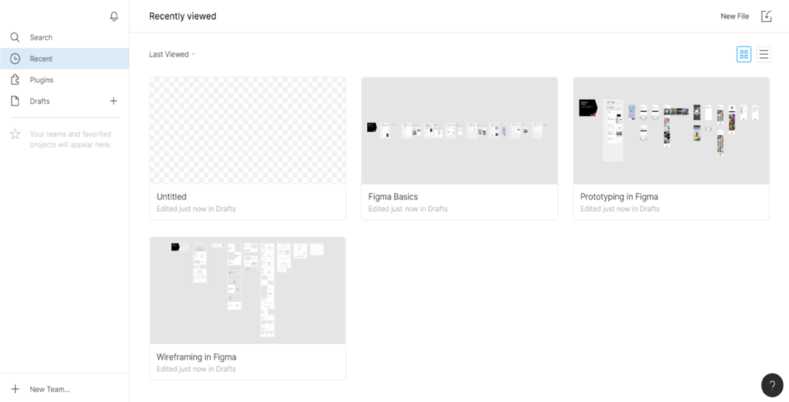Open the Last Viewed sort dropdown
Image resolution: width=789 pixels, height=402 pixels.
tap(172, 54)
